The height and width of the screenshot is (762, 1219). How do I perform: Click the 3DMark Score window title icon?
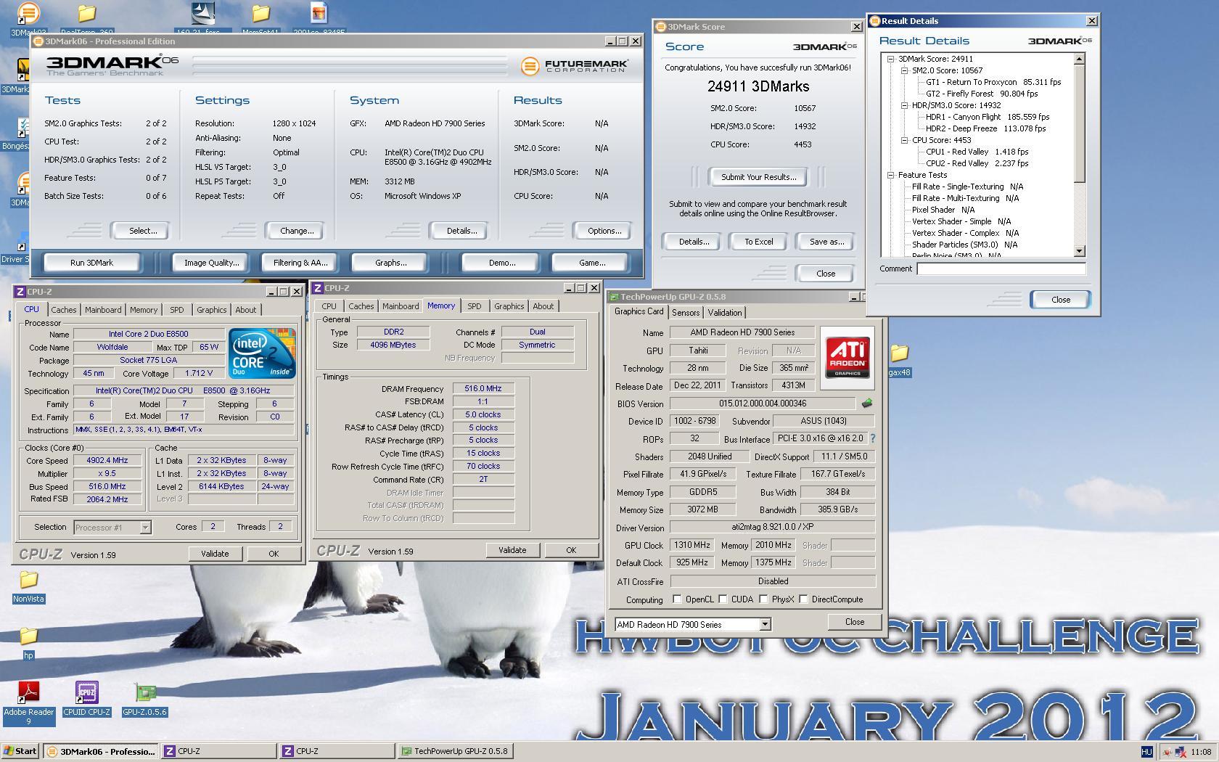(660, 27)
